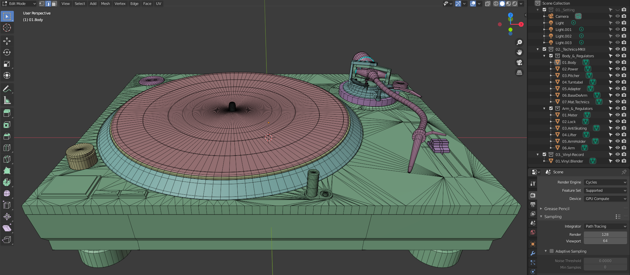Toggle camera view with the camera icon

pyautogui.click(x=519, y=63)
